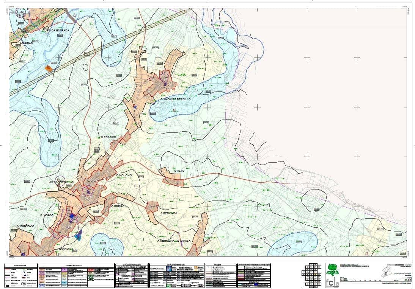This screenshot has width=415, height=289.
Task: Click the 'Clasificación do solo' legend header
Action: (x=76, y=266)
